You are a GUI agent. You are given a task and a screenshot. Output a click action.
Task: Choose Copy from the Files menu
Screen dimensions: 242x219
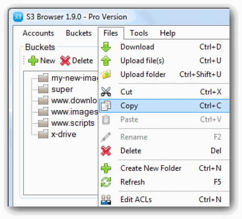coord(165,106)
